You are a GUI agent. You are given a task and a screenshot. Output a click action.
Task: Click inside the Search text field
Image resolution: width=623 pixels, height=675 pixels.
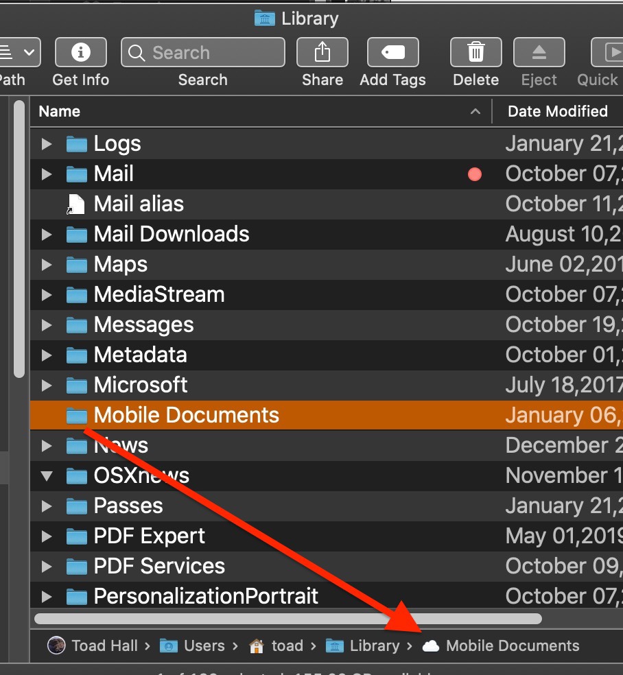coord(206,52)
